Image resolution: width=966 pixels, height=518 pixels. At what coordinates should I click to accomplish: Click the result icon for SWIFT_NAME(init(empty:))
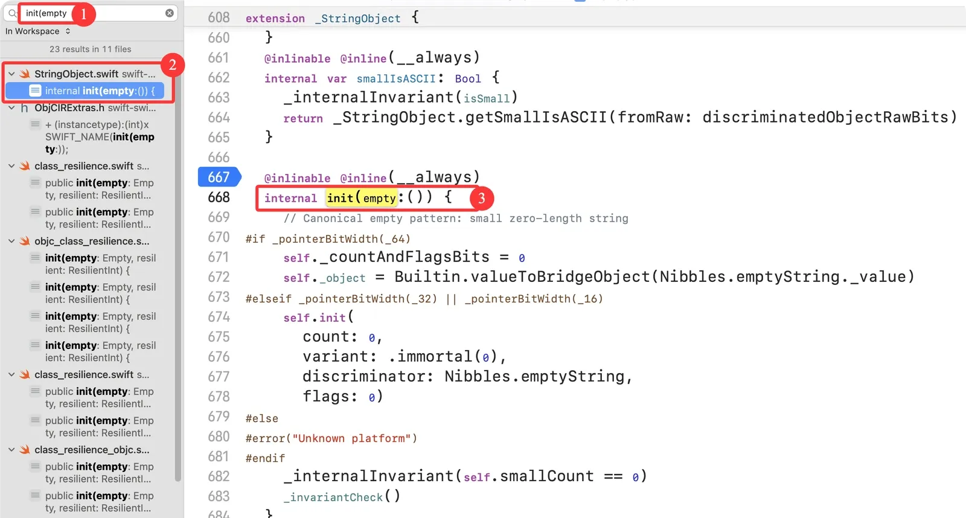36,124
